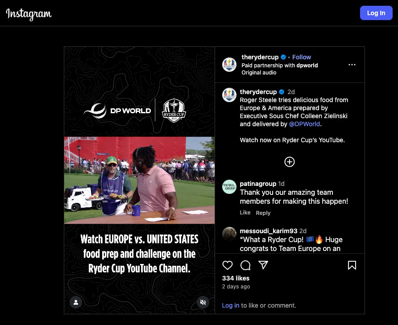Click 'Log in' to like or comment
Screen dimensions: 398x325
pos(231,305)
